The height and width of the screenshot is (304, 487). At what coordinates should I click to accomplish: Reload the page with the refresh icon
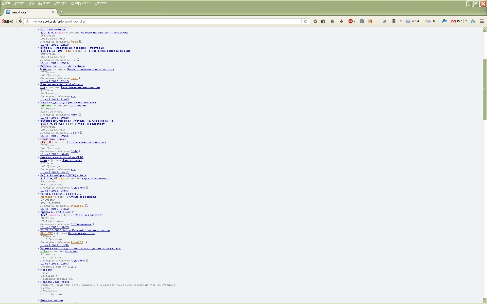(305, 22)
